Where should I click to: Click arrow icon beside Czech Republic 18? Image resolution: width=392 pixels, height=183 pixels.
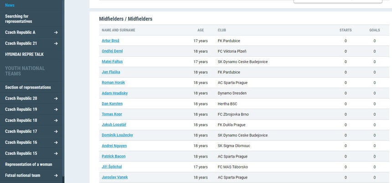click(x=56, y=120)
